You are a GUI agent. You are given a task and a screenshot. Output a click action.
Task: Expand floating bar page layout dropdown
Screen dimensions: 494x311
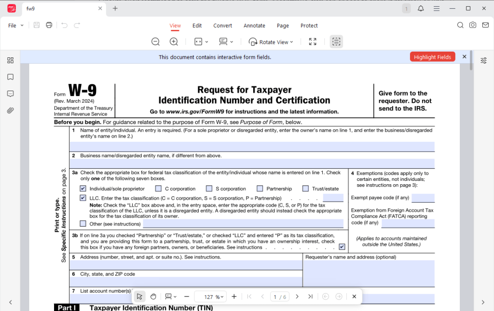click(175, 297)
